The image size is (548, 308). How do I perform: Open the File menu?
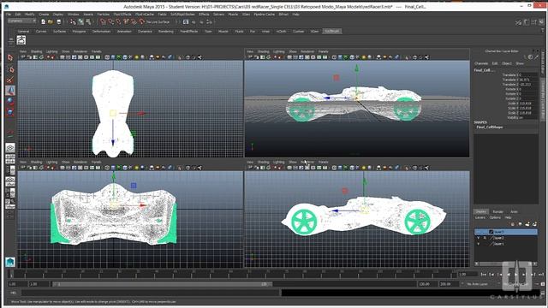(x=9, y=15)
